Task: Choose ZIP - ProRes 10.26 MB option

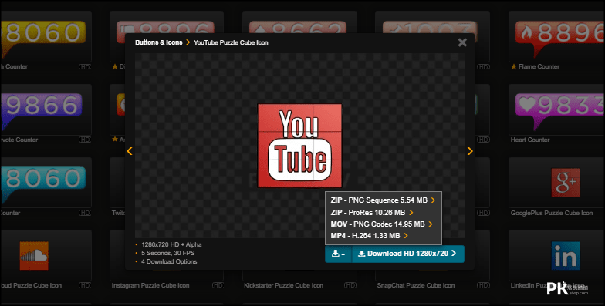Action: [372, 213]
